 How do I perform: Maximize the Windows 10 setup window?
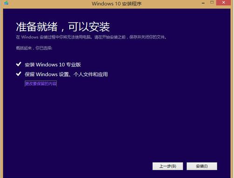[212, 2]
